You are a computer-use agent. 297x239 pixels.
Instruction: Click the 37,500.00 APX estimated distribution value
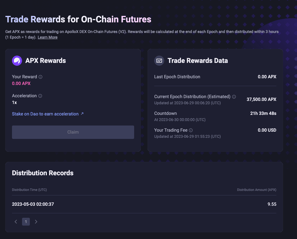(261, 99)
